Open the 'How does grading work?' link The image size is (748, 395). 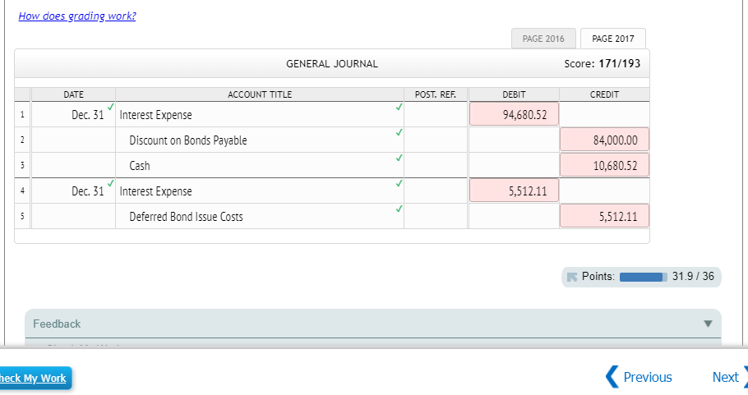[77, 16]
